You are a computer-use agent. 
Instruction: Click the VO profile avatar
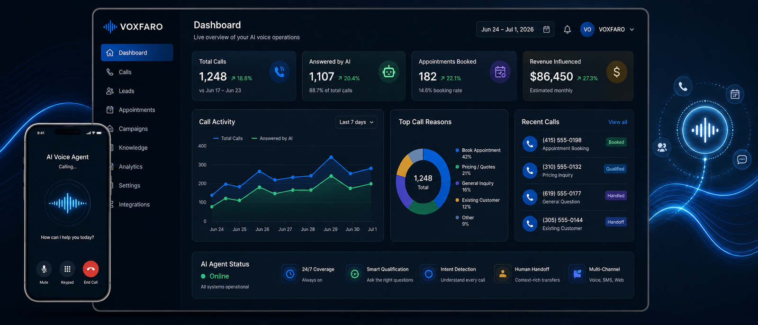point(587,29)
